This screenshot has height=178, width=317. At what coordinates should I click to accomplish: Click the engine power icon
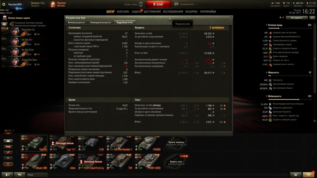point(271,108)
